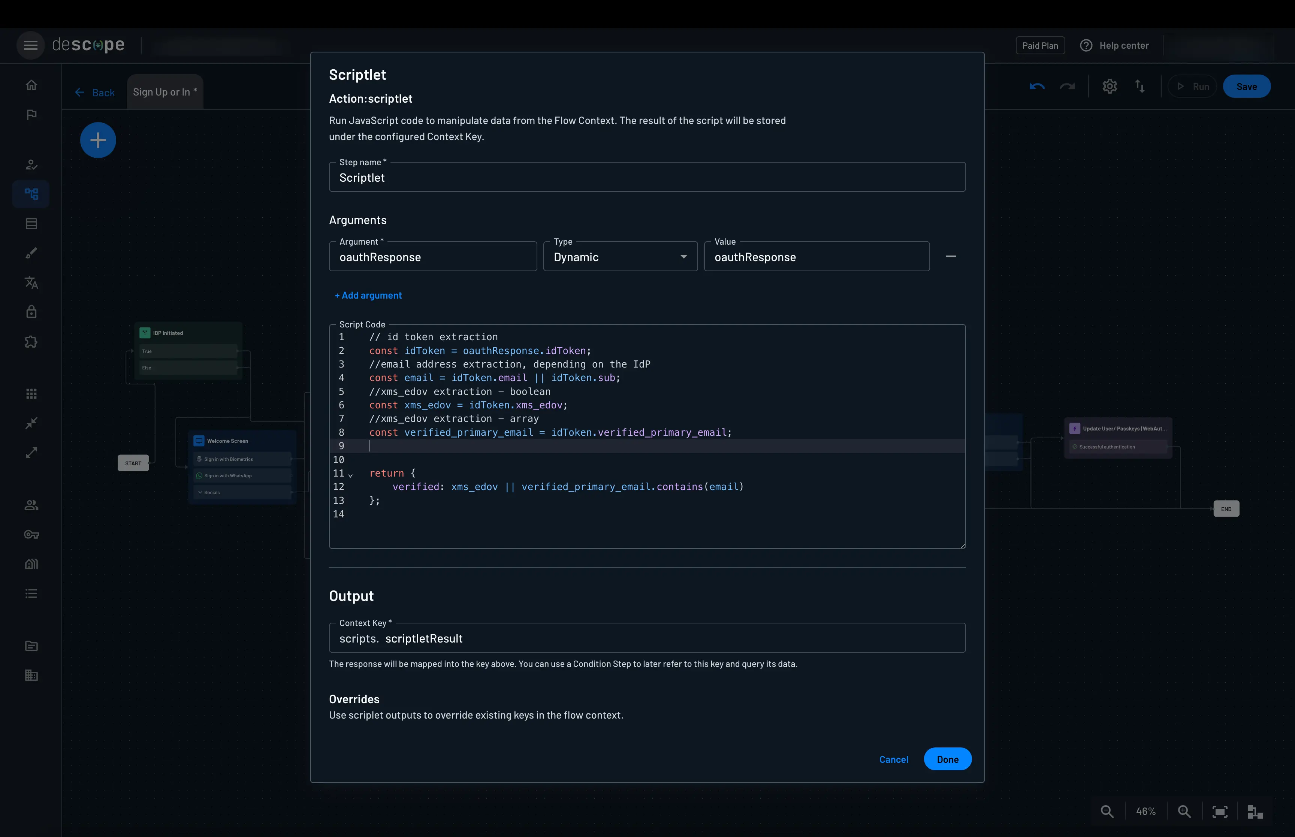
Task: Click the compress arrows sidebar icon
Action: point(31,423)
